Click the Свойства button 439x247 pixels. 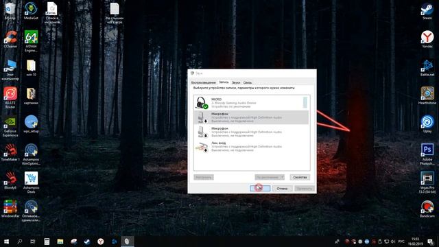[x=300, y=177]
